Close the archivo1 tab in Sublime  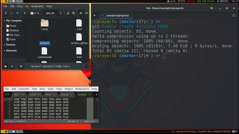(90, 95)
